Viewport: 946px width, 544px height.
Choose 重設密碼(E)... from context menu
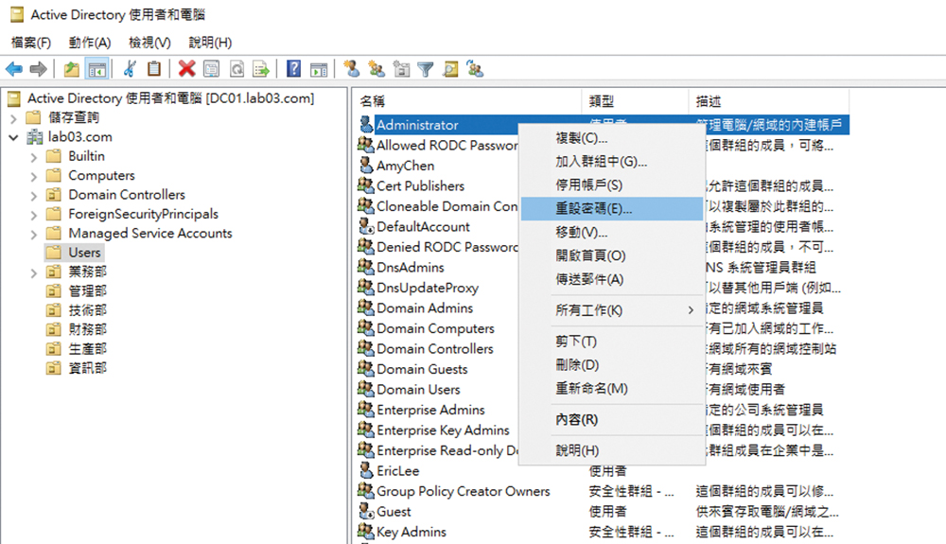tap(612, 209)
